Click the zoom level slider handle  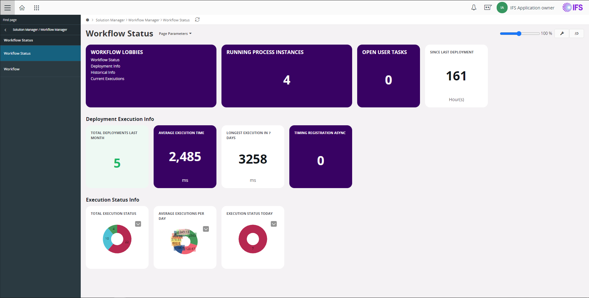pos(519,34)
